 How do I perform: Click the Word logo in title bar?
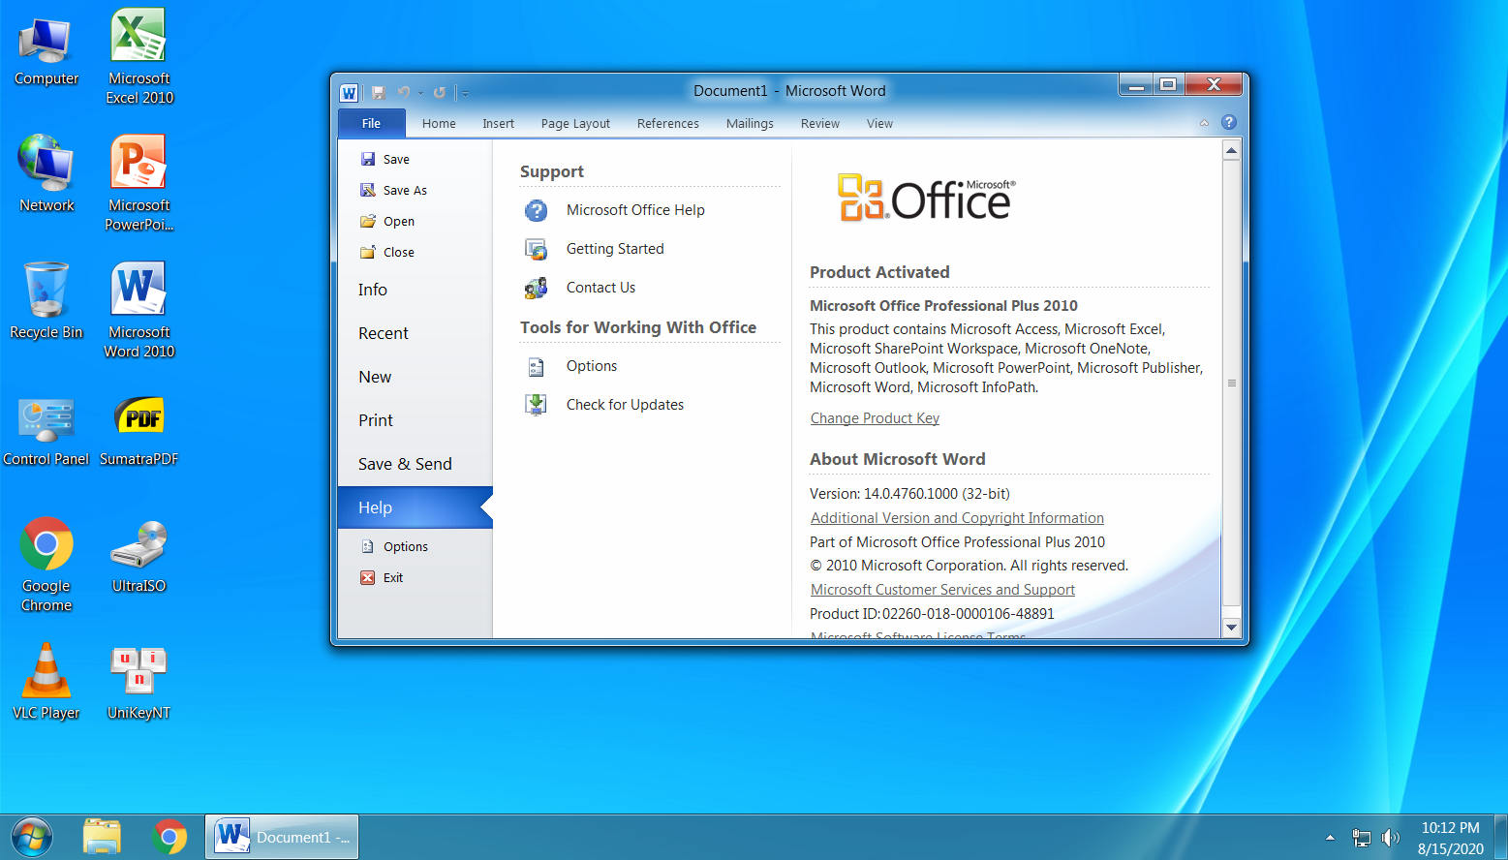tap(349, 93)
